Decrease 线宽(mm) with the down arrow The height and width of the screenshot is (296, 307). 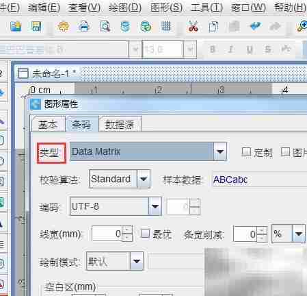click(x=127, y=238)
